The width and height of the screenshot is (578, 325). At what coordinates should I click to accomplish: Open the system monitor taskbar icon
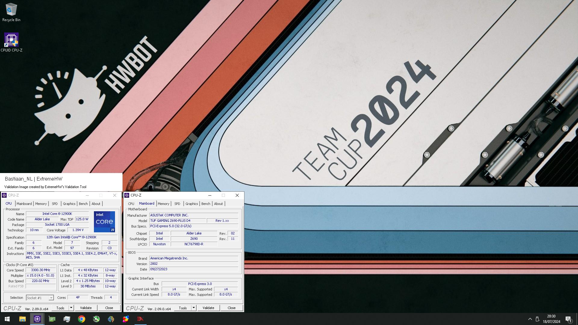[67, 319]
